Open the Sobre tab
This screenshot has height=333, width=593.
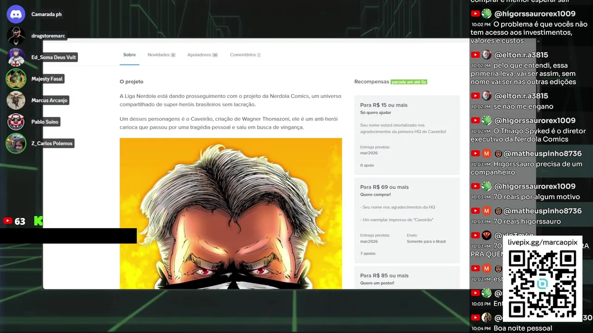[x=129, y=55]
